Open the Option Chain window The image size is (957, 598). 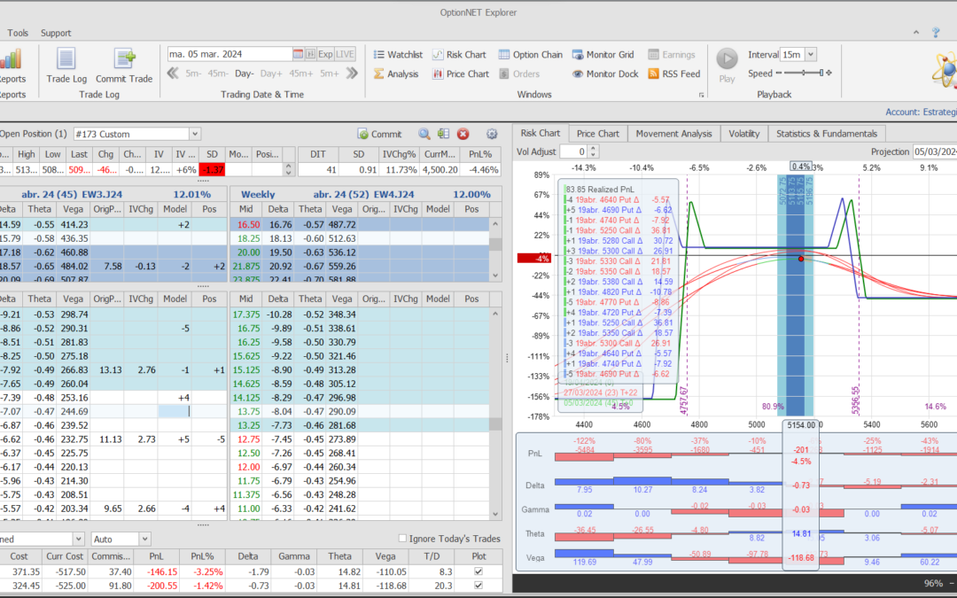point(530,55)
